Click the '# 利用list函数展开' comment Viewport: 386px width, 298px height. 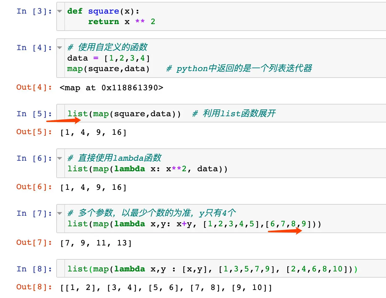234,113
